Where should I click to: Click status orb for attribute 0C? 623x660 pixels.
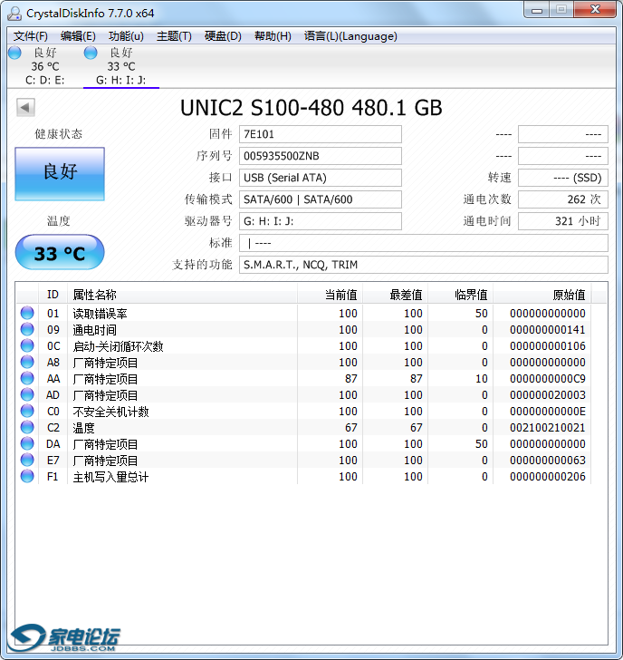pos(27,345)
